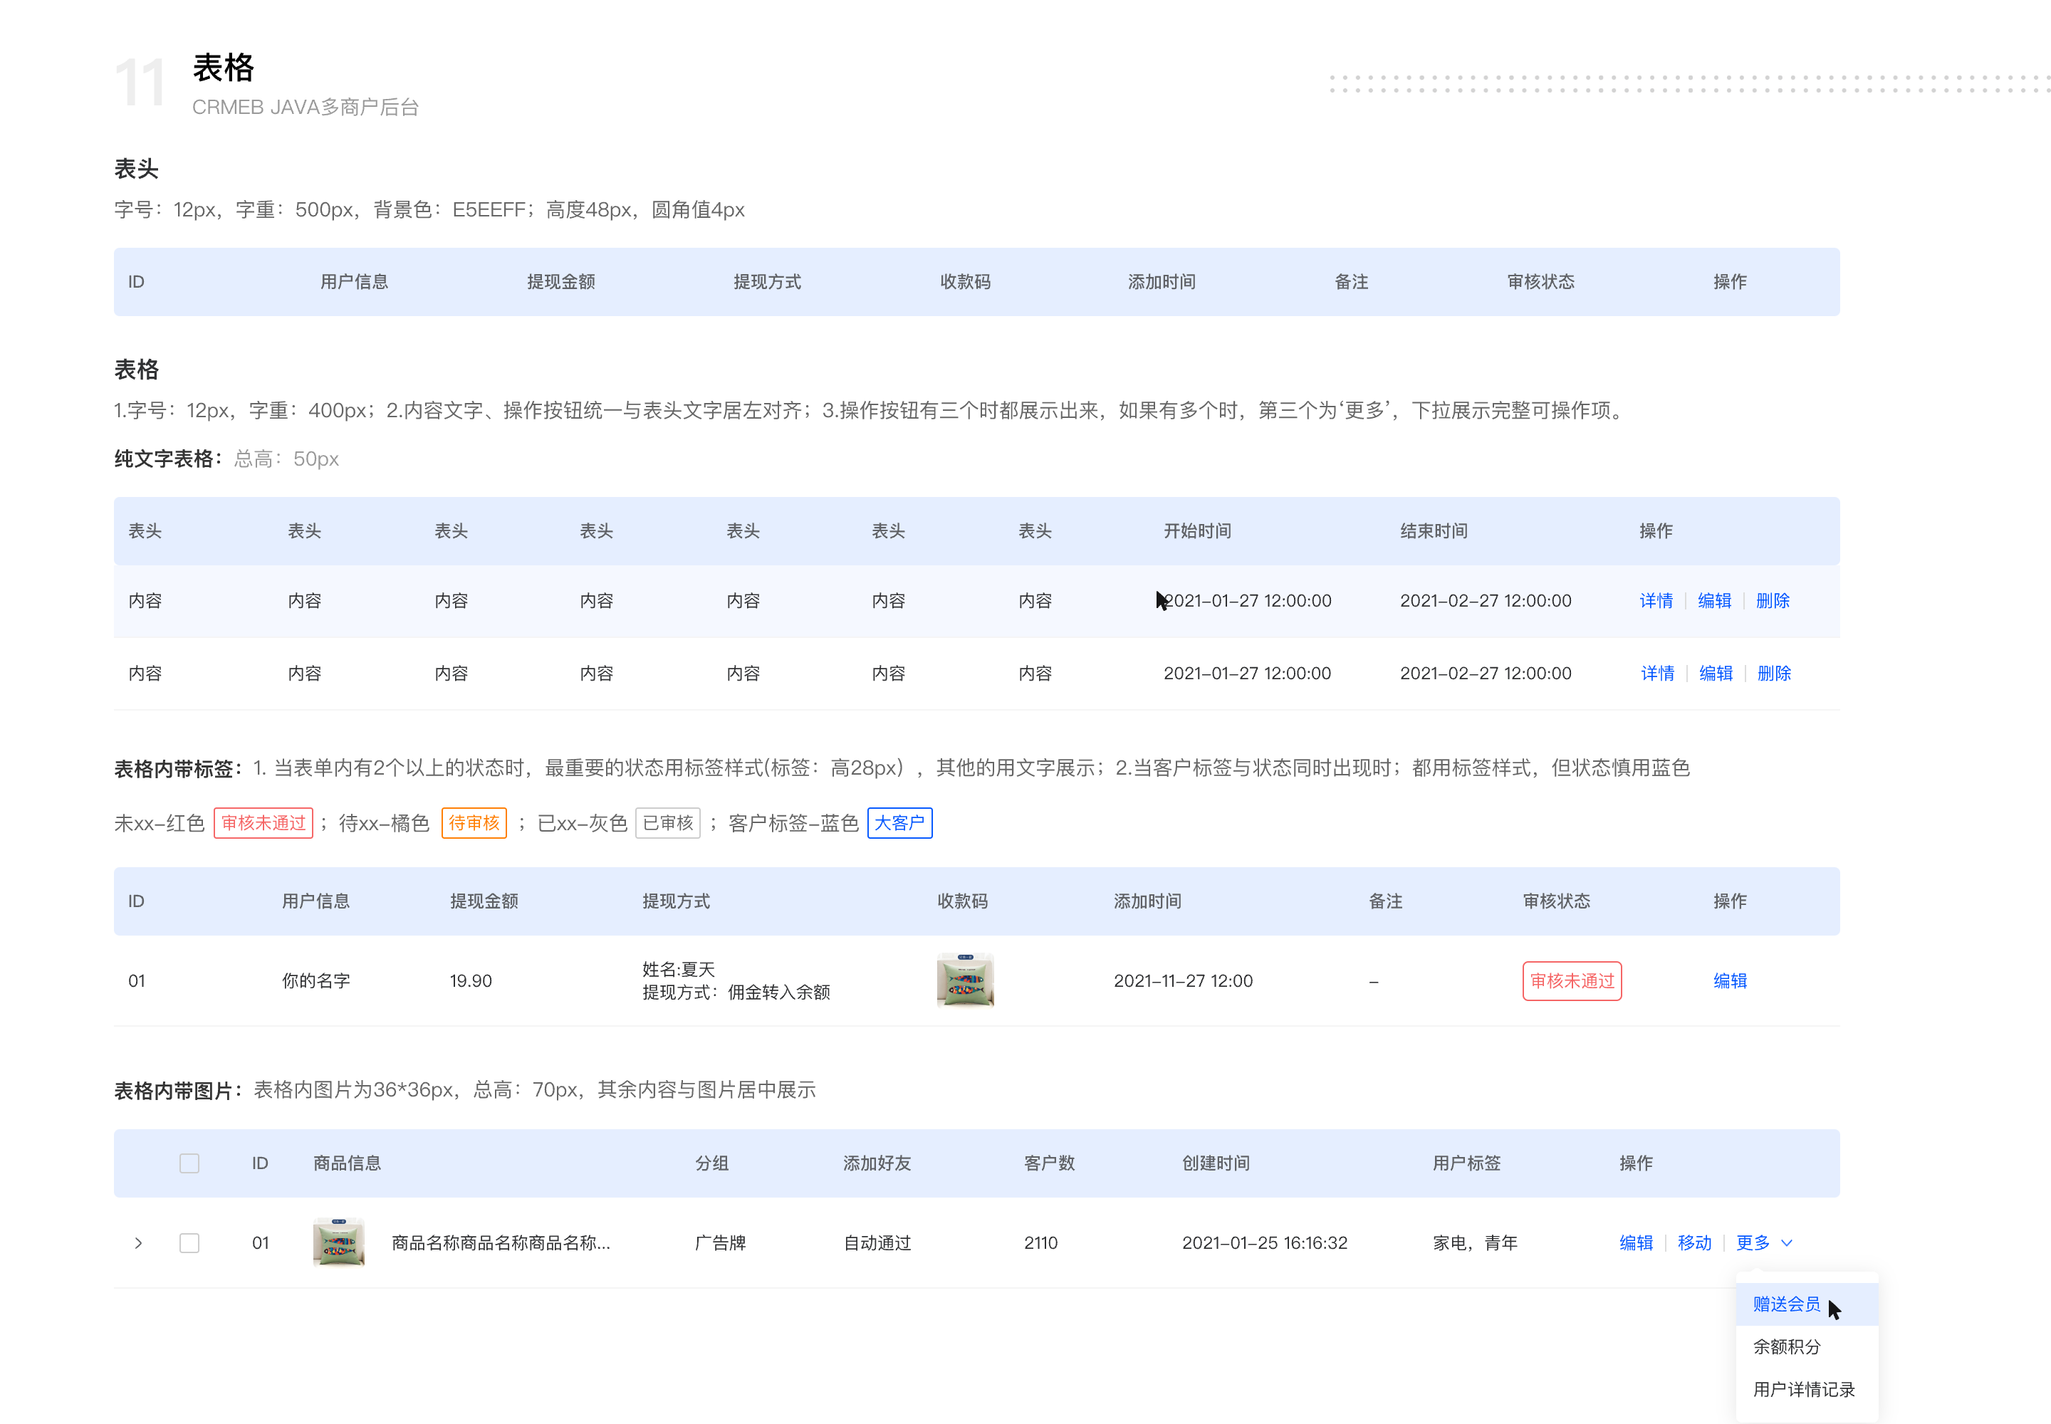This screenshot has width=2051, height=1424.
Task: Click the orange 待审核 tag
Action: click(x=474, y=822)
